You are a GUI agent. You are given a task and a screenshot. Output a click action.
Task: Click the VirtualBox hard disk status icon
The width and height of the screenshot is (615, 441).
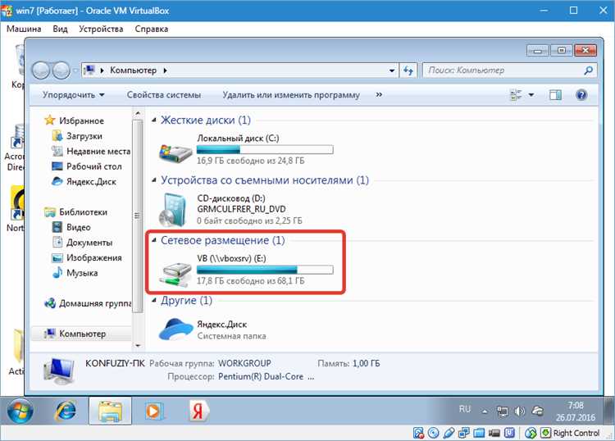[x=418, y=433]
